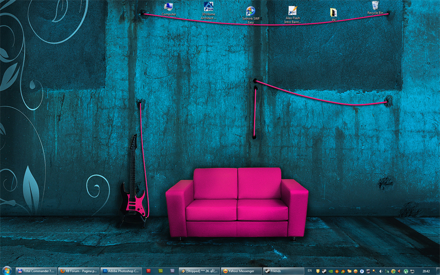The height and width of the screenshot is (275, 440).
Task: Open the green uTorrent tray icon
Action: pyautogui.click(x=406, y=271)
